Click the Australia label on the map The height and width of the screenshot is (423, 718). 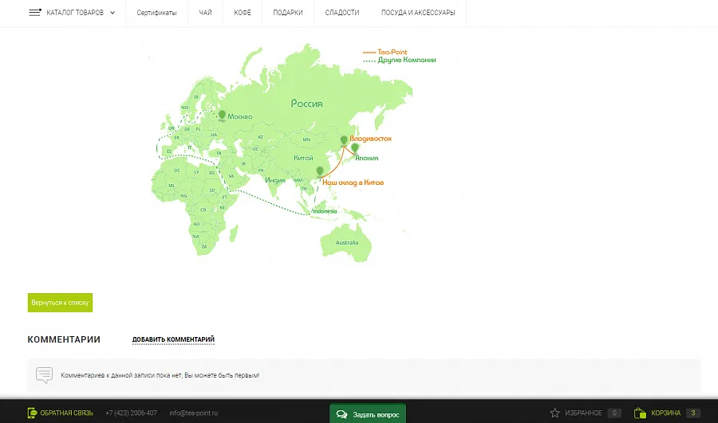click(347, 242)
